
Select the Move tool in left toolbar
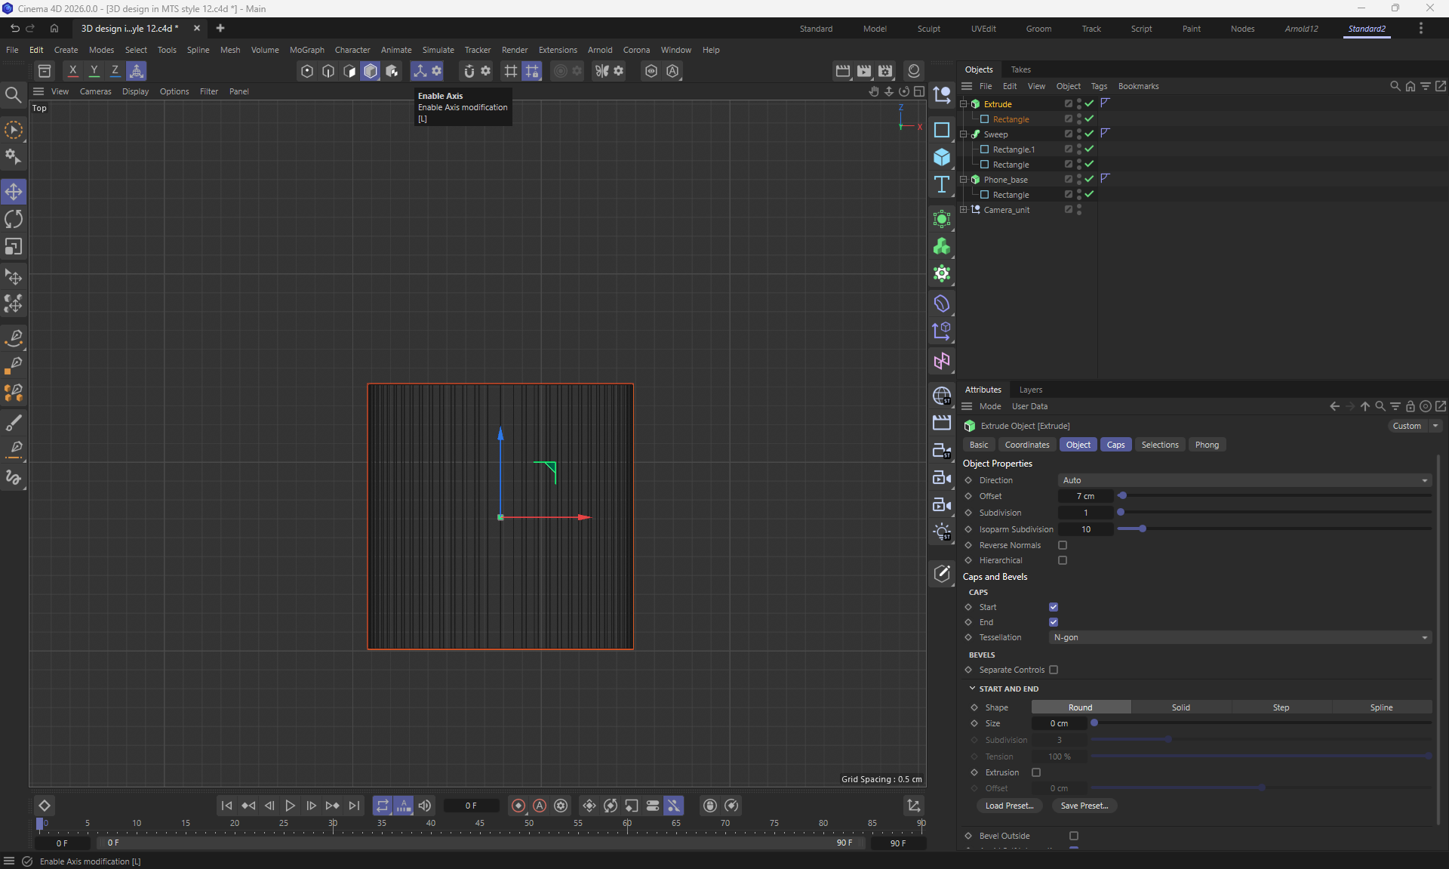[14, 192]
